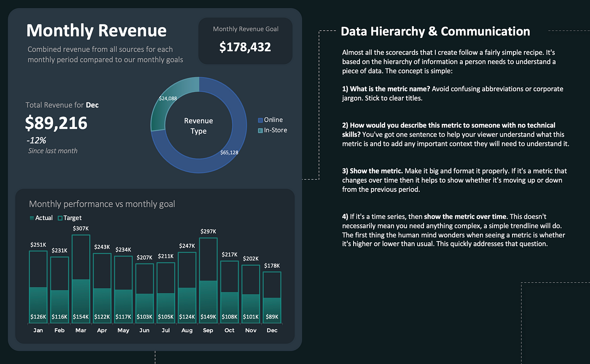
Task: Click the $89K actual label for December
Action: (272, 317)
